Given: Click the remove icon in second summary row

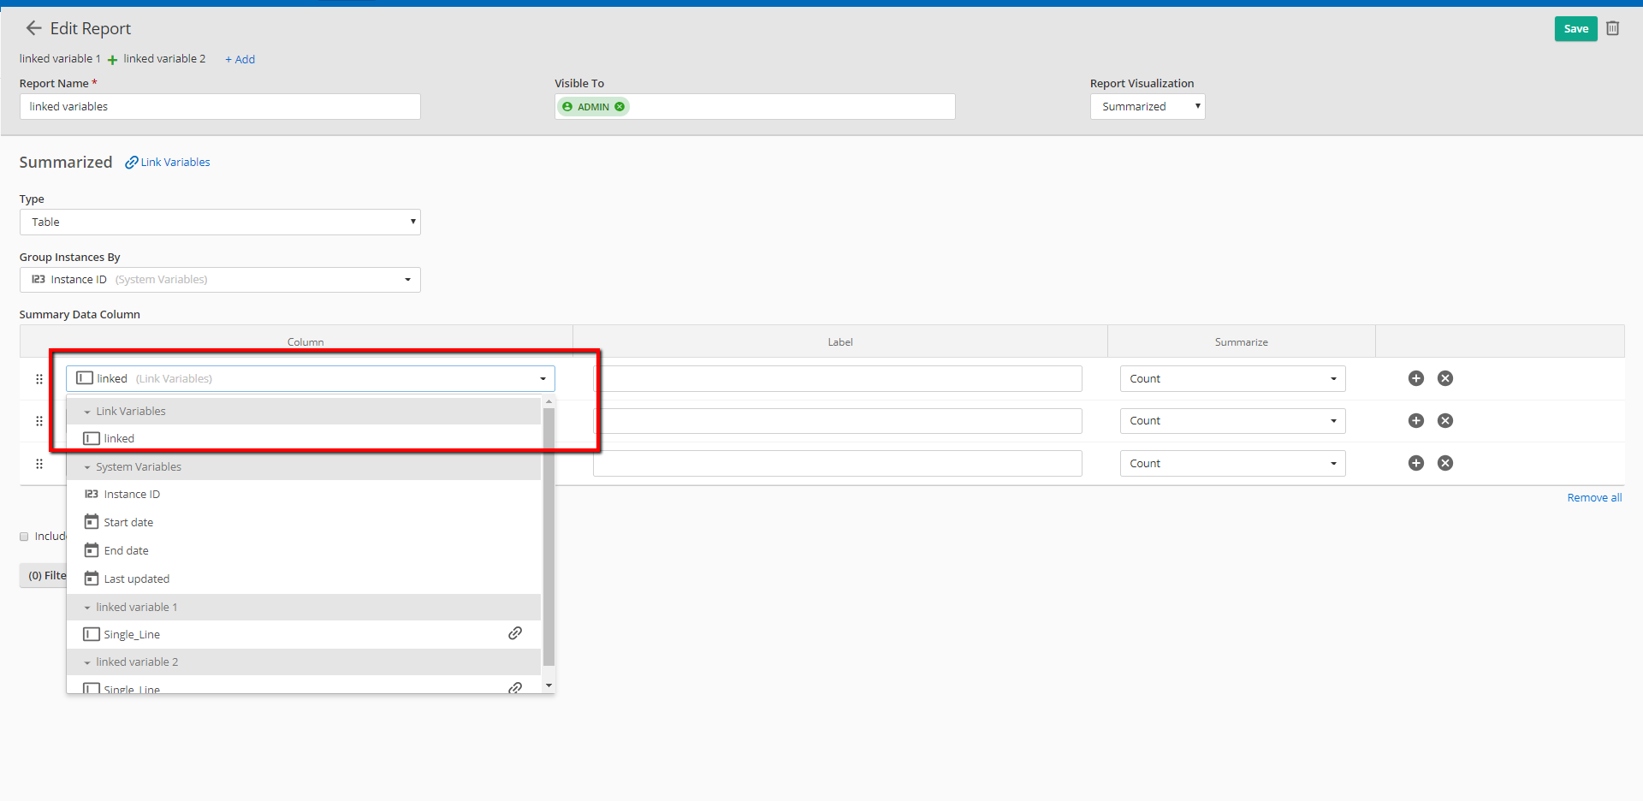Looking at the screenshot, I should pyautogui.click(x=1445, y=421).
